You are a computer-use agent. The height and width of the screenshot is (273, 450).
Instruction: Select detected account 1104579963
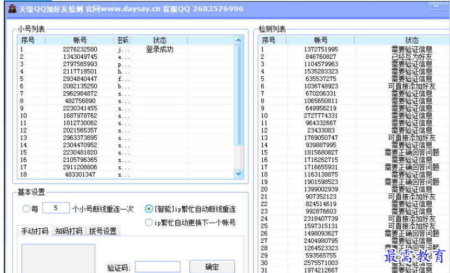[x=321, y=64]
